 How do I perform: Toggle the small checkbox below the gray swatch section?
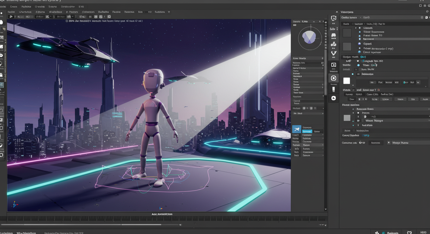click(x=354, y=131)
